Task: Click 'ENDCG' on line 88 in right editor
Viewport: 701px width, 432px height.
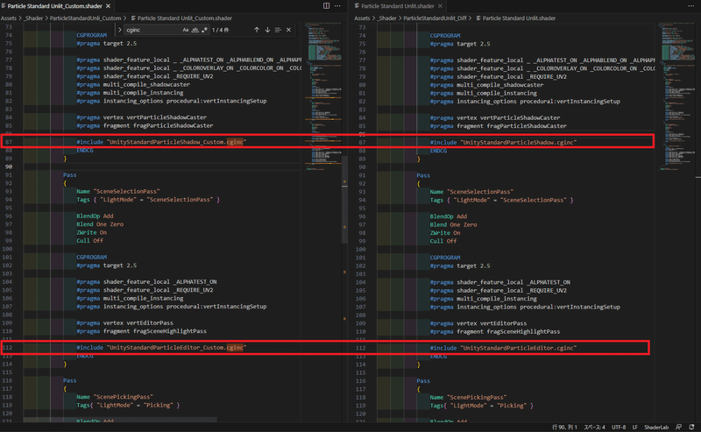Action: [x=438, y=151]
